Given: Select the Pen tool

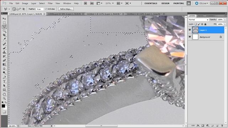Looking at the screenshot, I should click(4, 78).
